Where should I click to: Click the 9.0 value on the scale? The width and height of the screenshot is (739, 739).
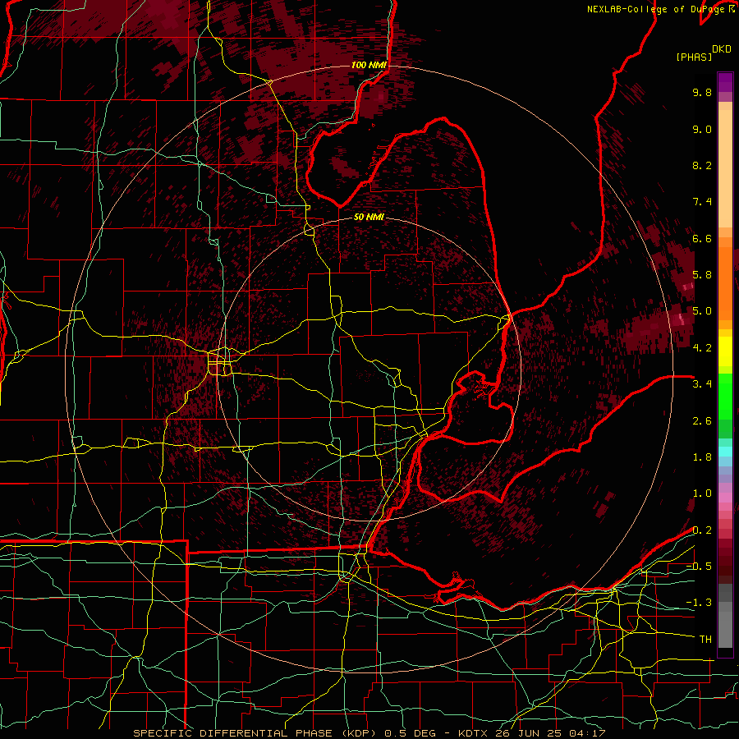(702, 129)
